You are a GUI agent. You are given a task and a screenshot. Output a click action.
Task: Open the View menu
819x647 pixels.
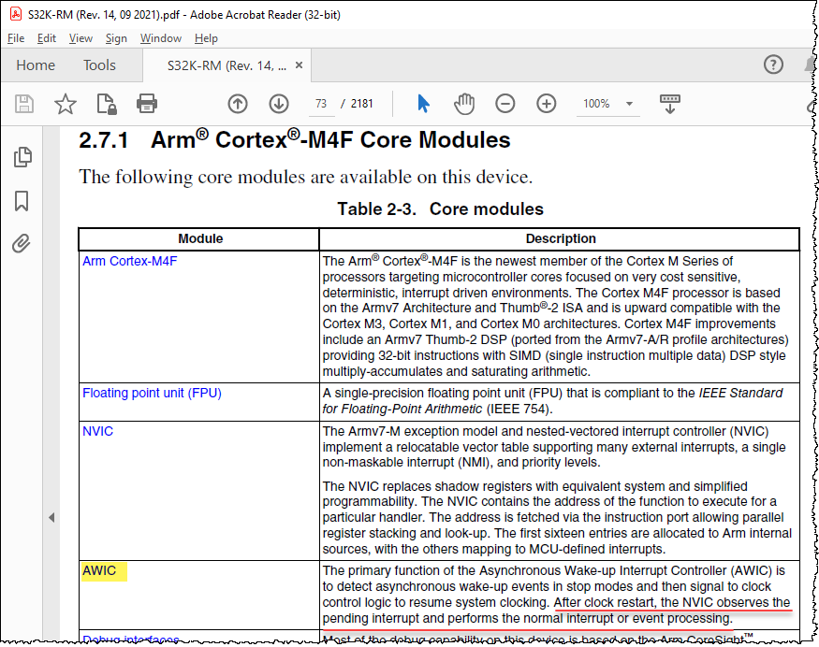point(80,38)
